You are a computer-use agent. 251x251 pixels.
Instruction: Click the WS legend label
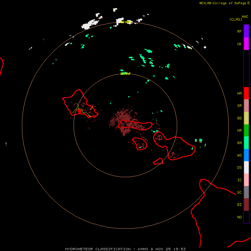click(240, 155)
